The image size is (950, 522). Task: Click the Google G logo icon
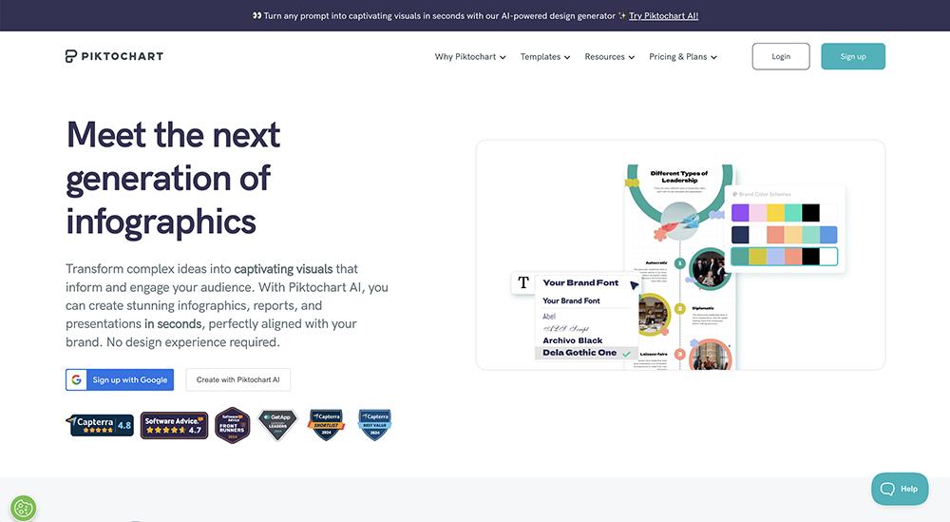pos(76,379)
